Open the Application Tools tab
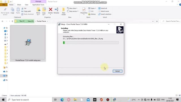This screenshot has height=102, width=181. [x=38, y=5]
